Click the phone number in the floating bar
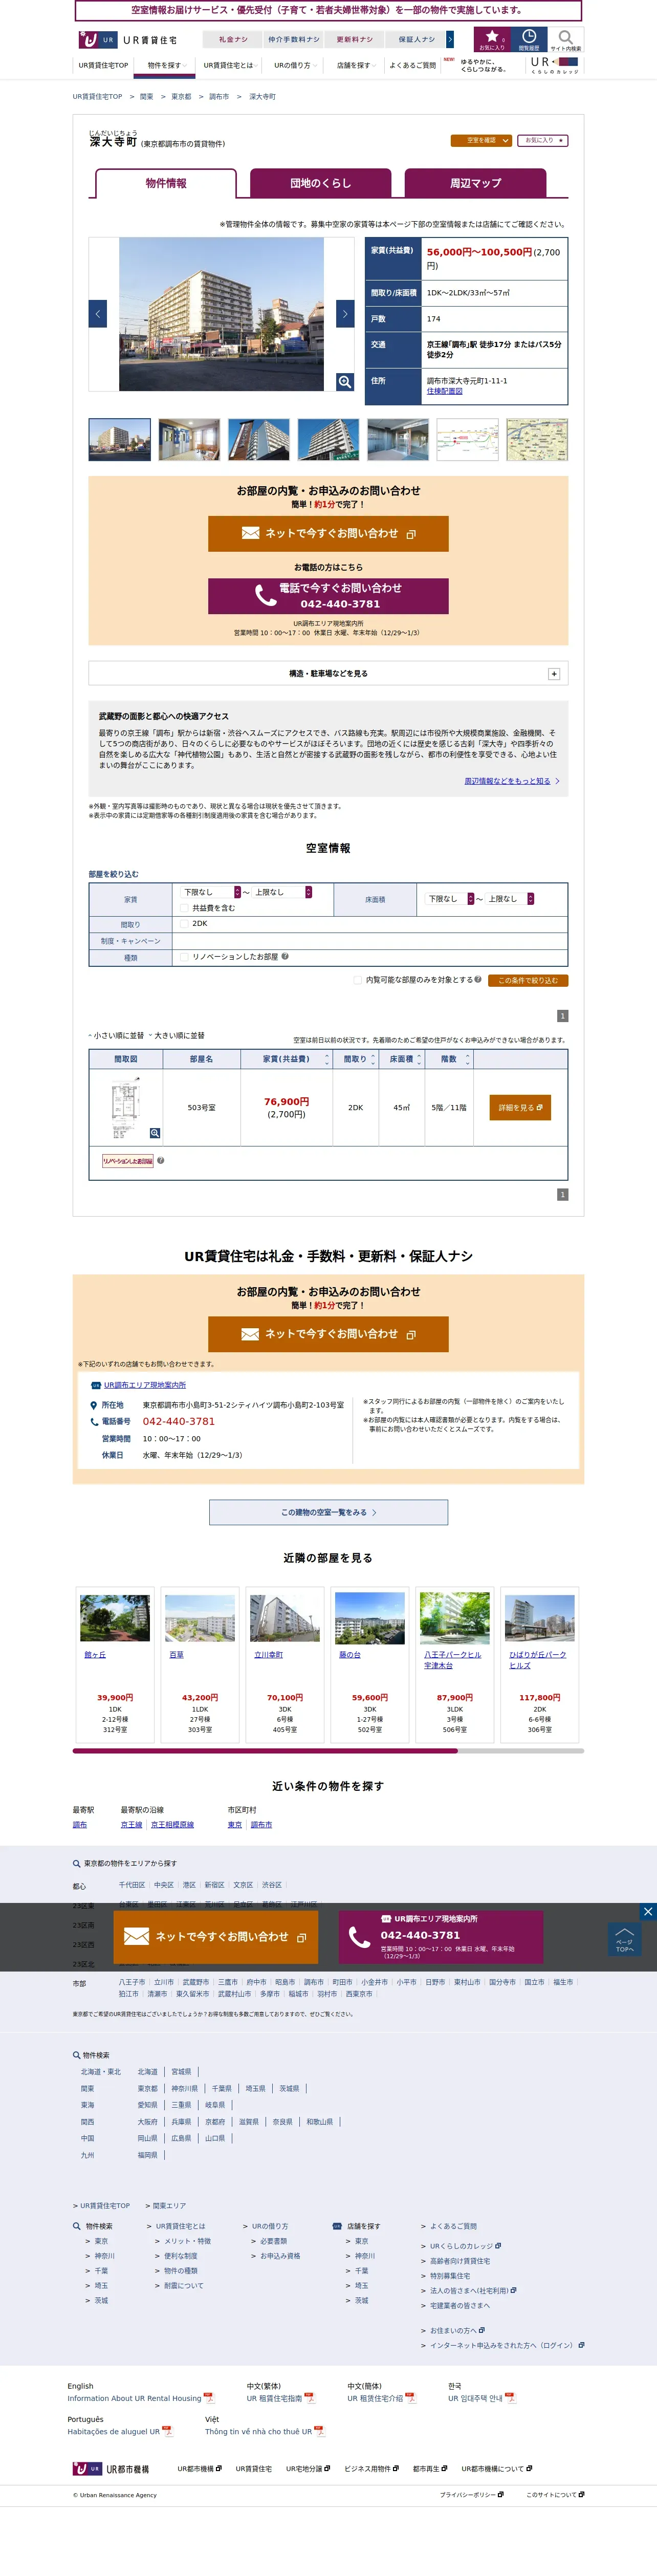This screenshot has width=657, height=2576. [420, 1935]
